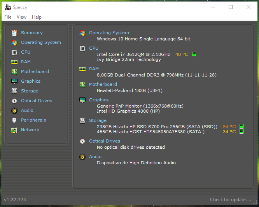Click the Audio heading link in summary
This screenshot has height=207, width=259.
95,157
